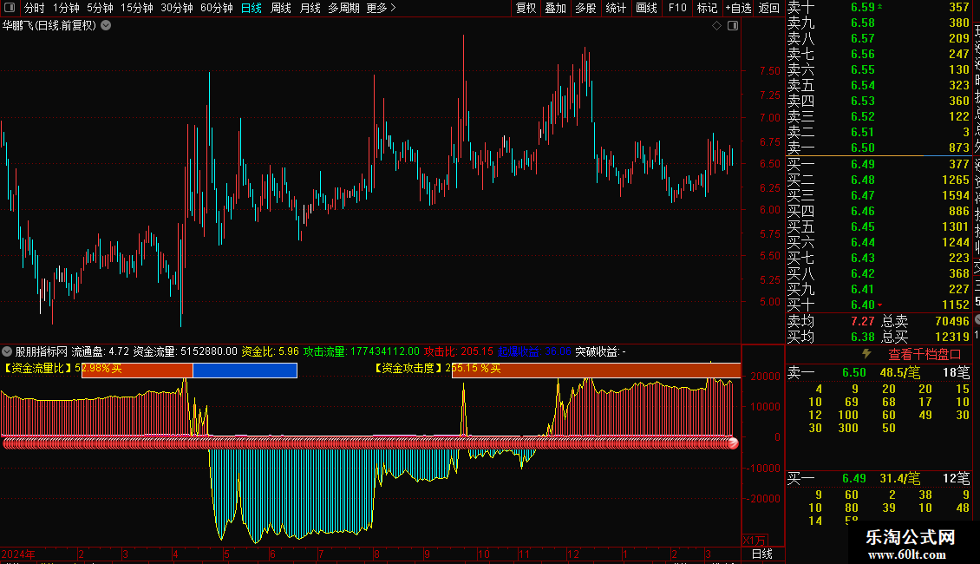Open the 复权 adjustment option

click(526, 8)
